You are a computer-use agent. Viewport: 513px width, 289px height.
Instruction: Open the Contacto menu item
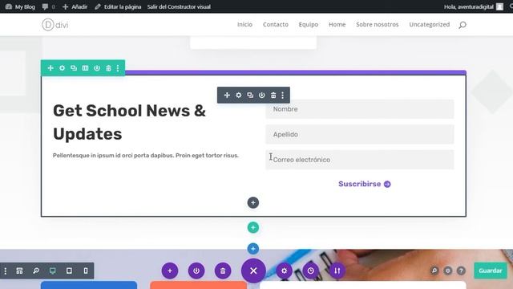point(276,24)
